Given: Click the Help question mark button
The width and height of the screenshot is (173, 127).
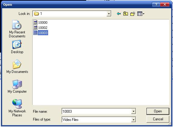Looking at the screenshot, I should tap(156, 5).
